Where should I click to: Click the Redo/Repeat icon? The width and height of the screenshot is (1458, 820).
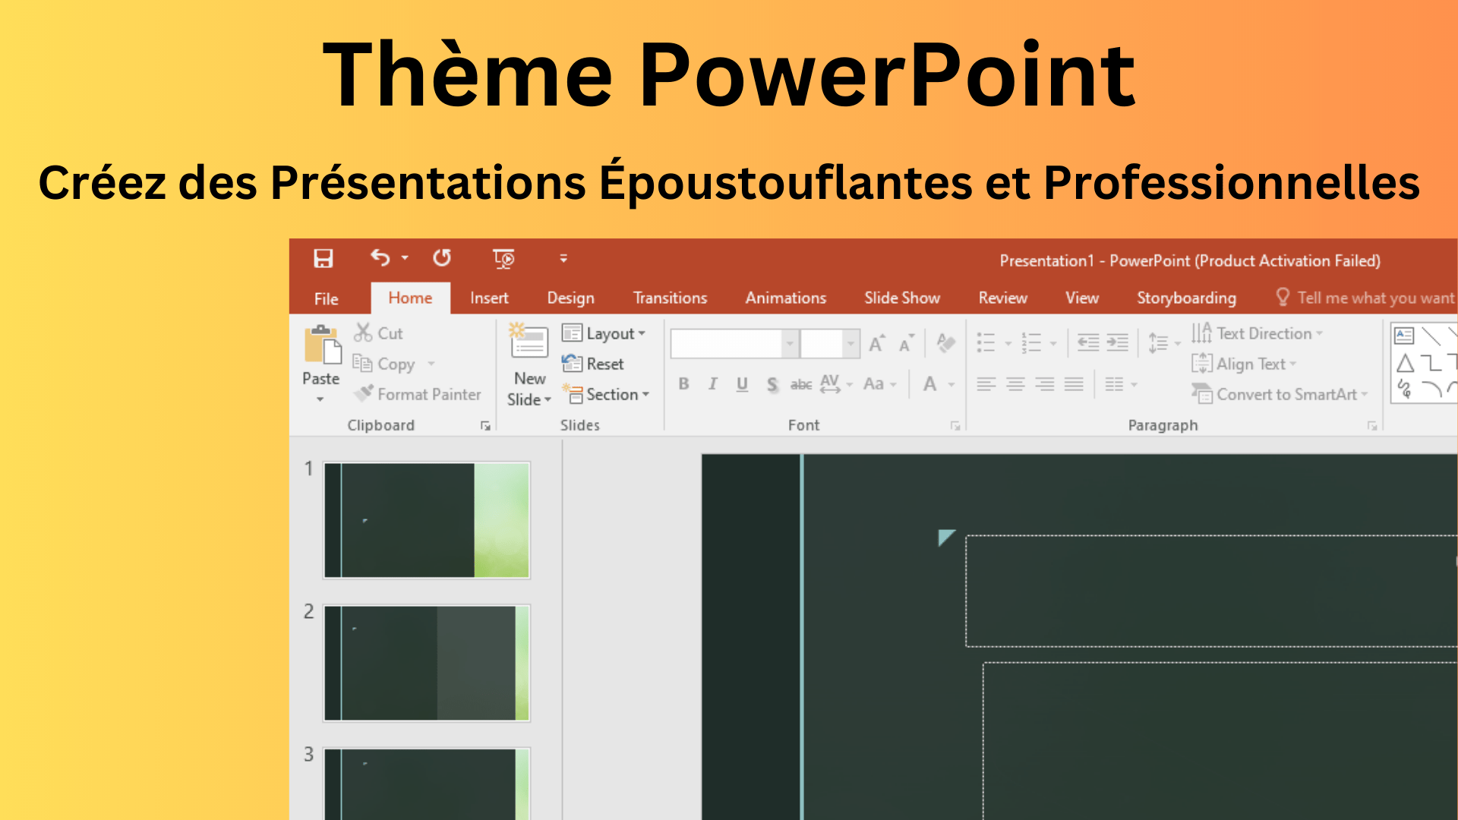(x=442, y=258)
